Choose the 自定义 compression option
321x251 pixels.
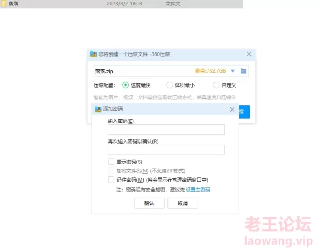216,85
